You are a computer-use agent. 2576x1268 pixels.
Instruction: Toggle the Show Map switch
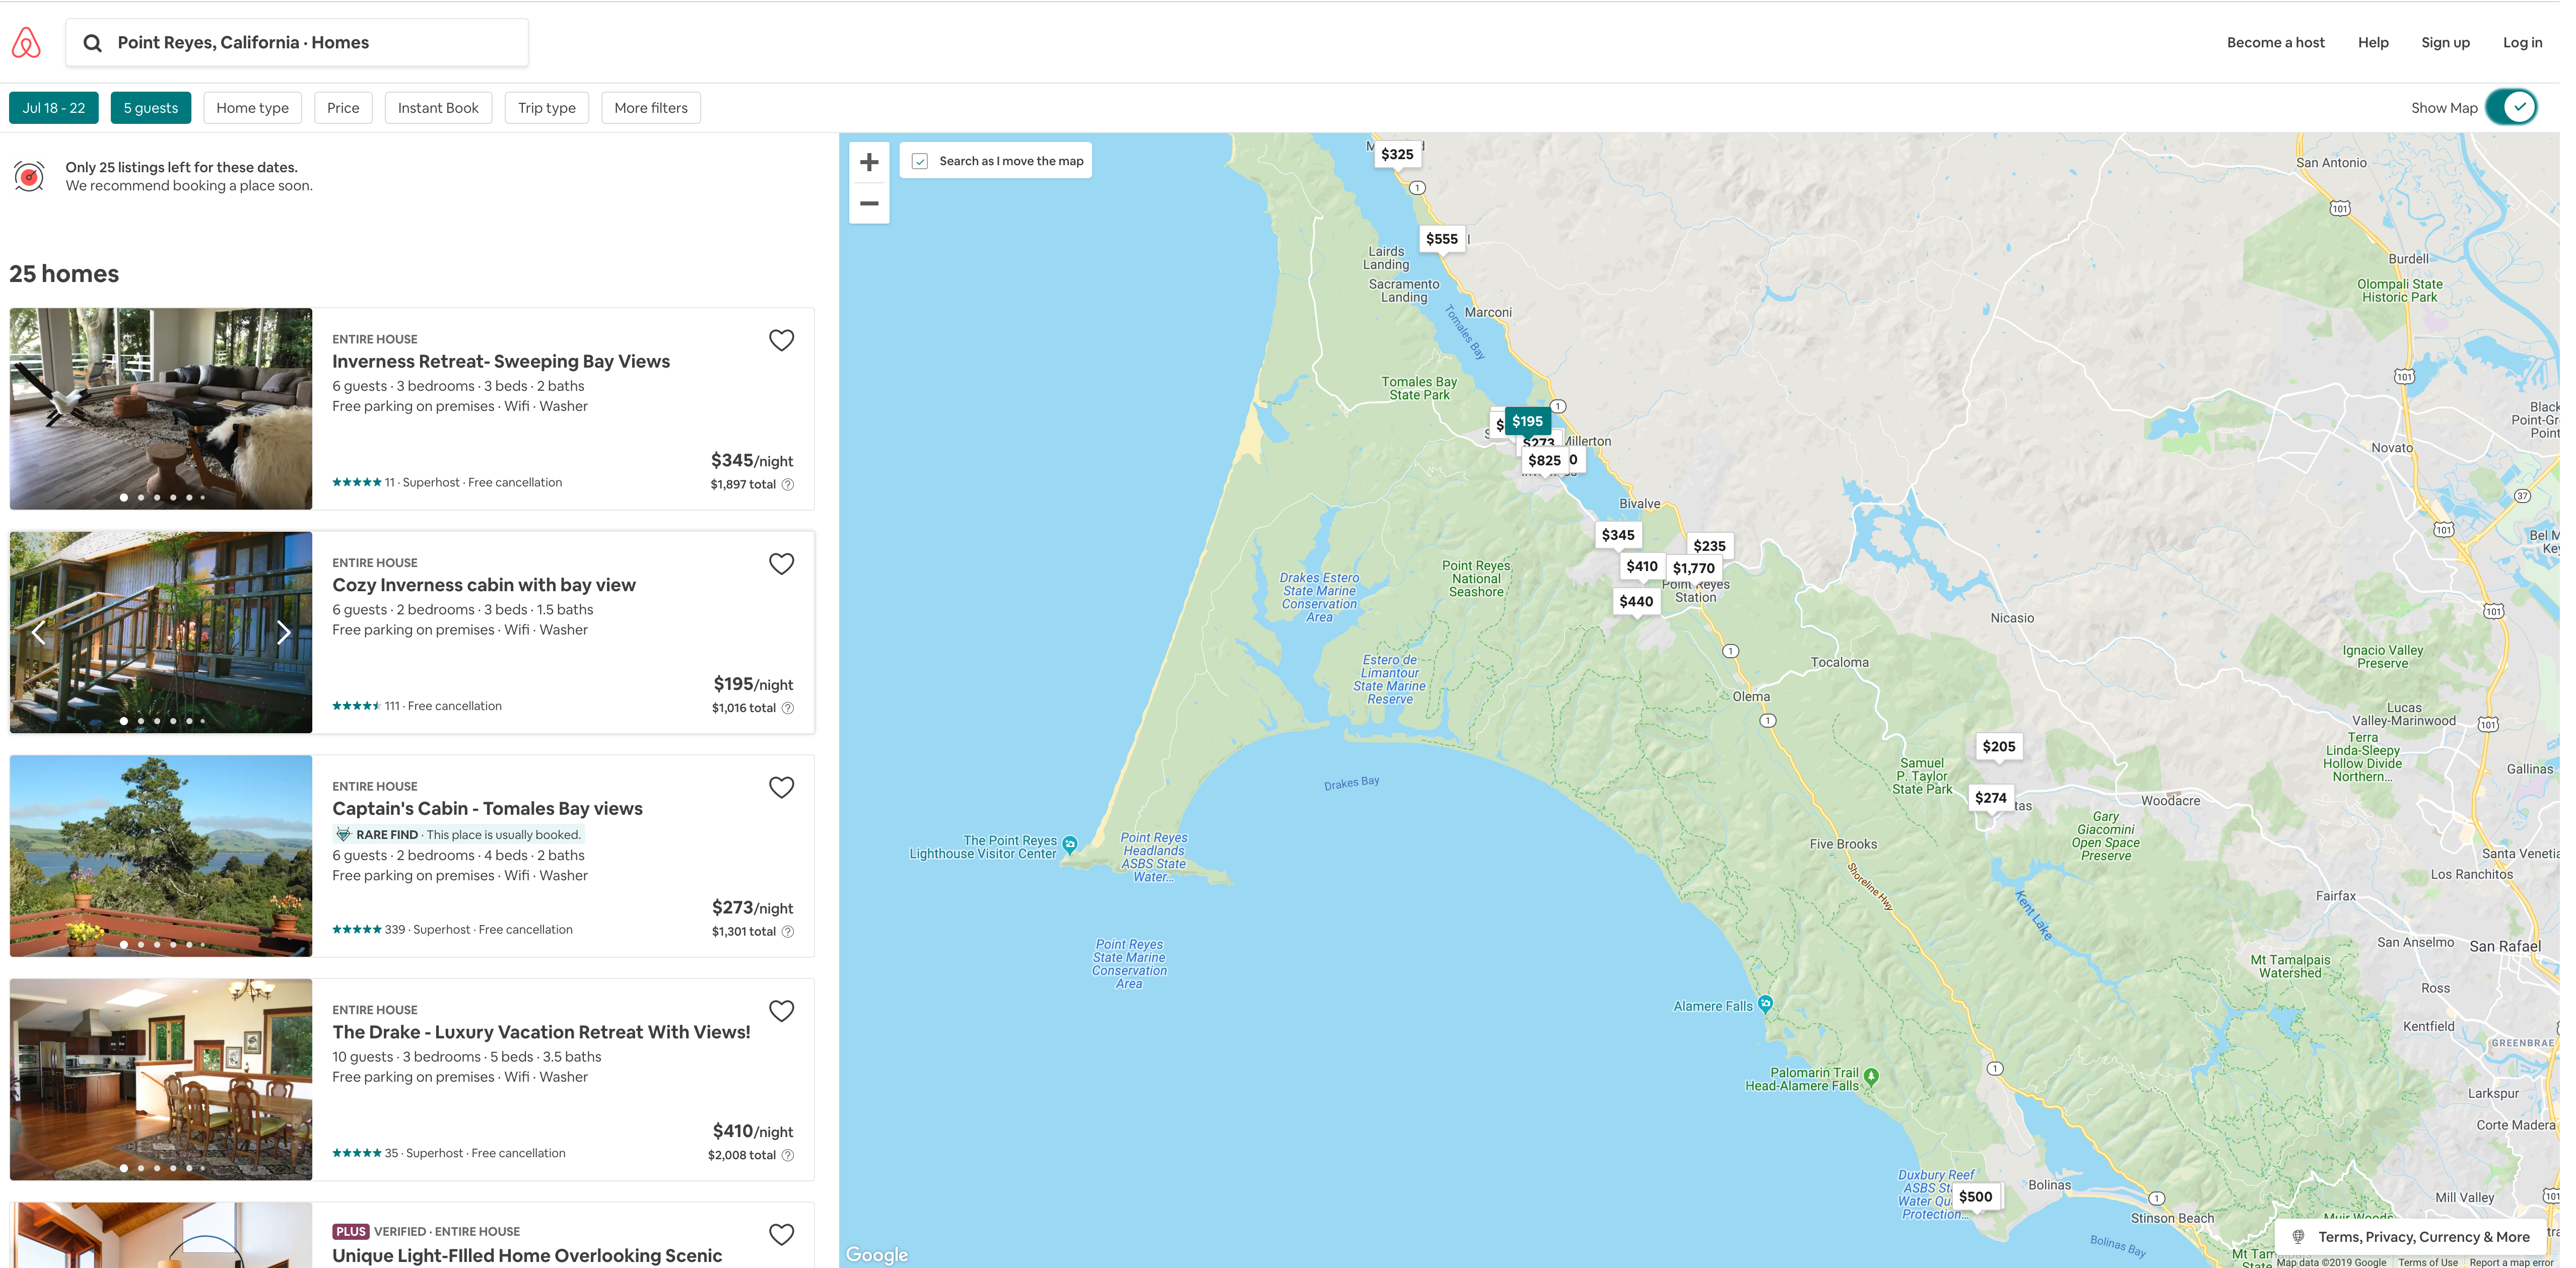(x=2511, y=107)
